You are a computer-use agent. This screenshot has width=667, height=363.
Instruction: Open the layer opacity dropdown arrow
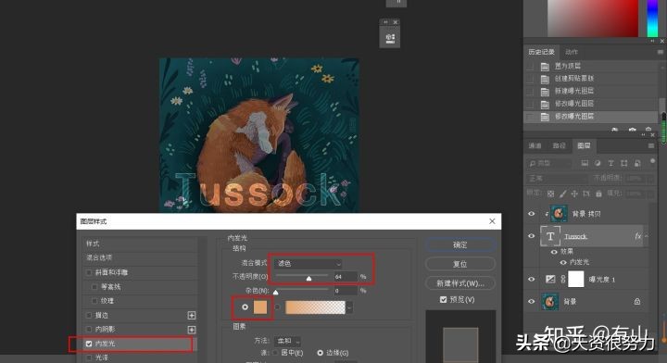point(650,179)
